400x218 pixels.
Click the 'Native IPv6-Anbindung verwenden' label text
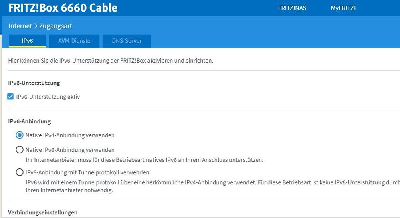70,150
